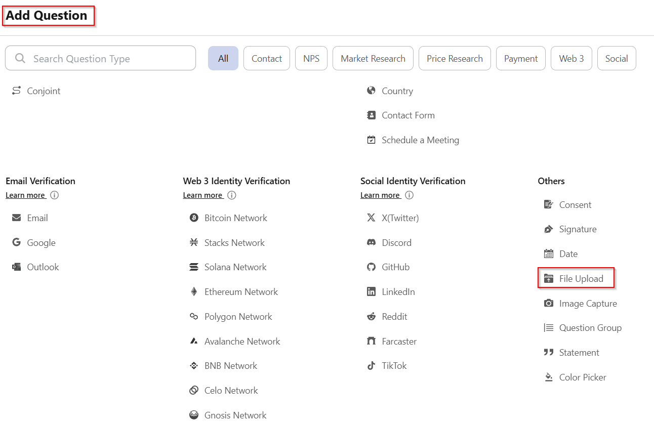Click the Consent document icon
Image resolution: width=654 pixels, height=424 pixels.
pos(549,204)
